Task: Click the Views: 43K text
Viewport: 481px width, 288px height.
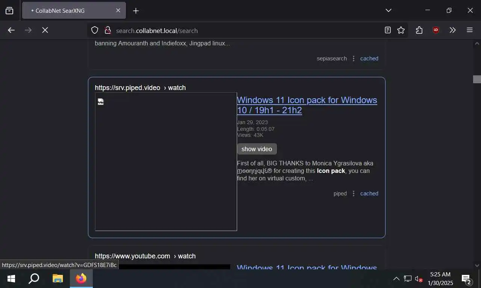Action: pyautogui.click(x=250, y=135)
